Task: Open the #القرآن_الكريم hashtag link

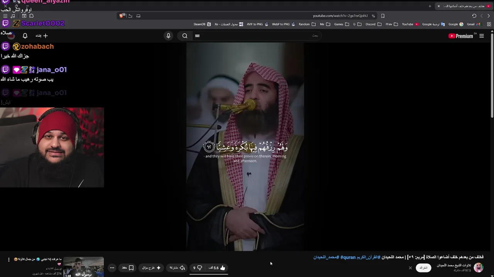Action: (368, 257)
